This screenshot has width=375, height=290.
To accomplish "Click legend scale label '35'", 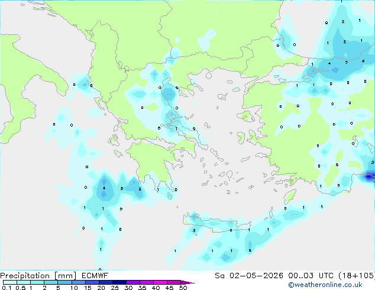I will point(142,288).
